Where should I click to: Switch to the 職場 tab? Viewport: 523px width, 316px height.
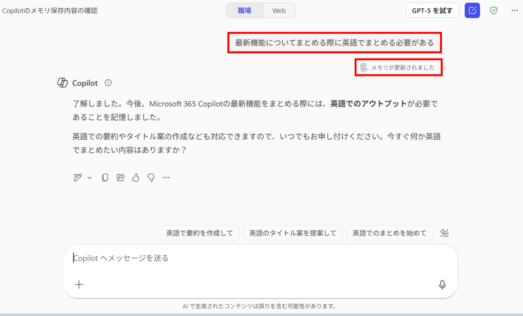(x=245, y=10)
